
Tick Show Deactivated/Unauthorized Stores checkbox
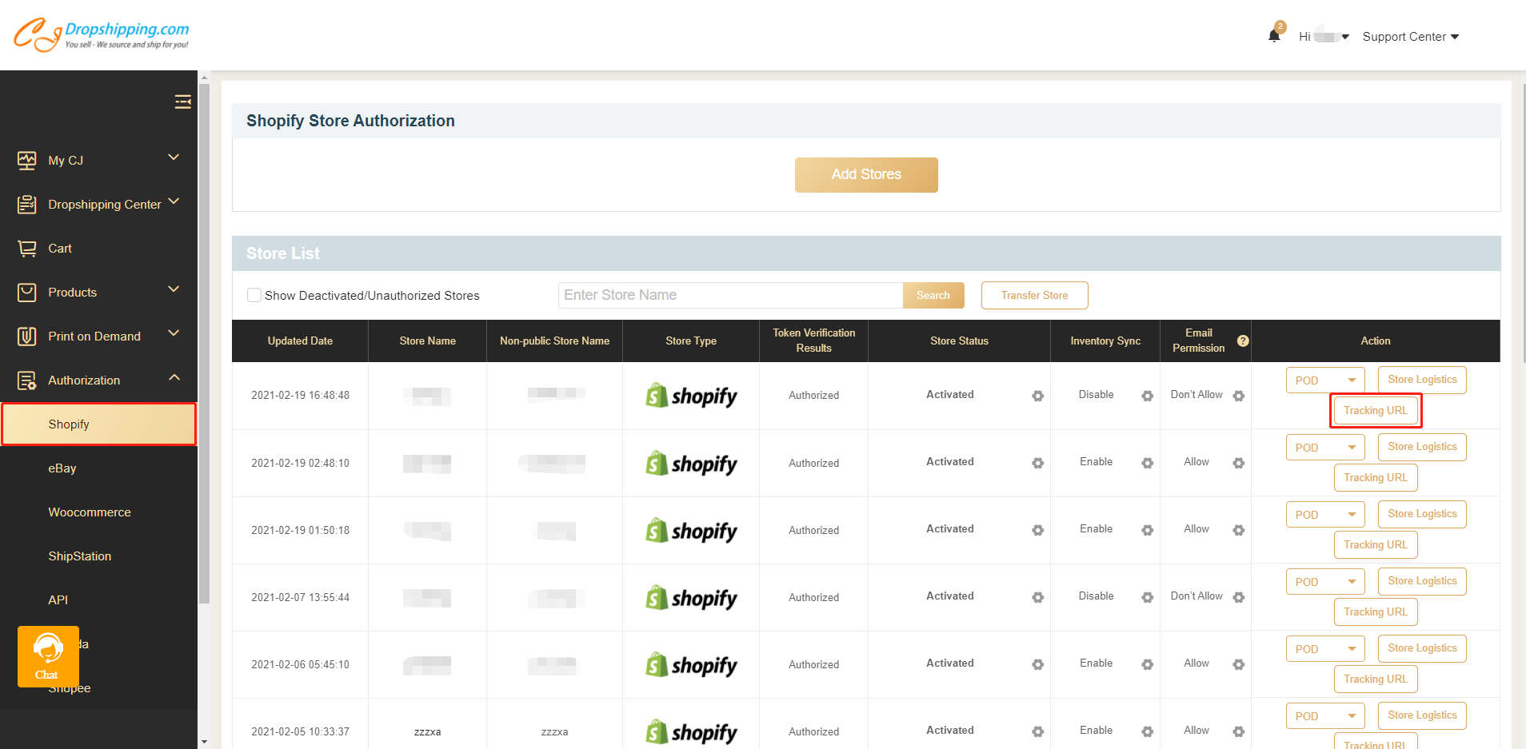pyautogui.click(x=254, y=295)
